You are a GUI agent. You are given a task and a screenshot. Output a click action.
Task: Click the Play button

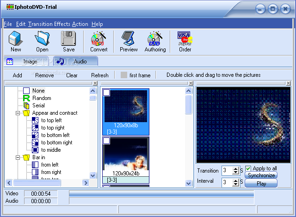(x=261, y=183)
